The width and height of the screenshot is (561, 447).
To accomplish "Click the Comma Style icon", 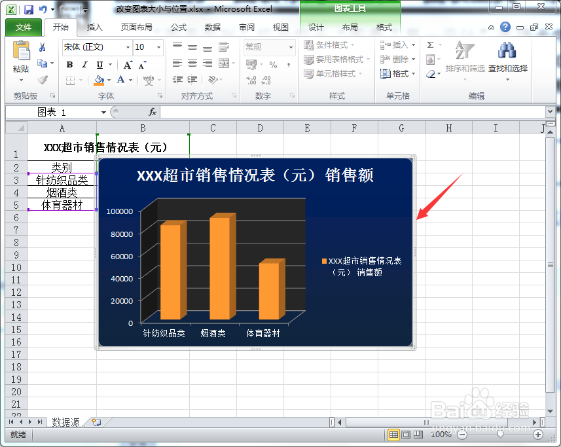I will coord(289,65).
